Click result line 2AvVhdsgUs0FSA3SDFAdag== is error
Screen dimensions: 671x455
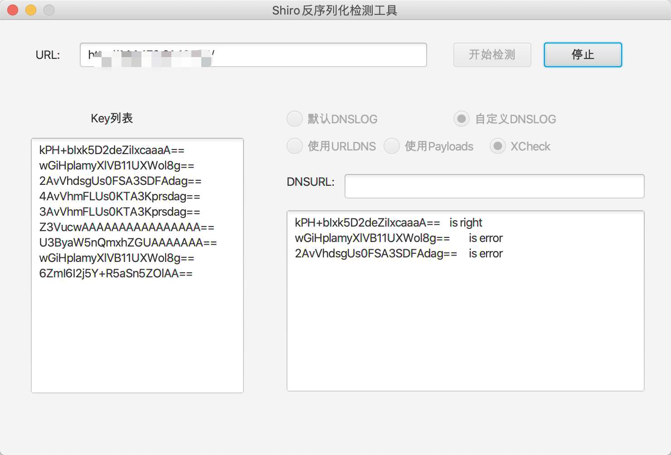pos(399,253)
